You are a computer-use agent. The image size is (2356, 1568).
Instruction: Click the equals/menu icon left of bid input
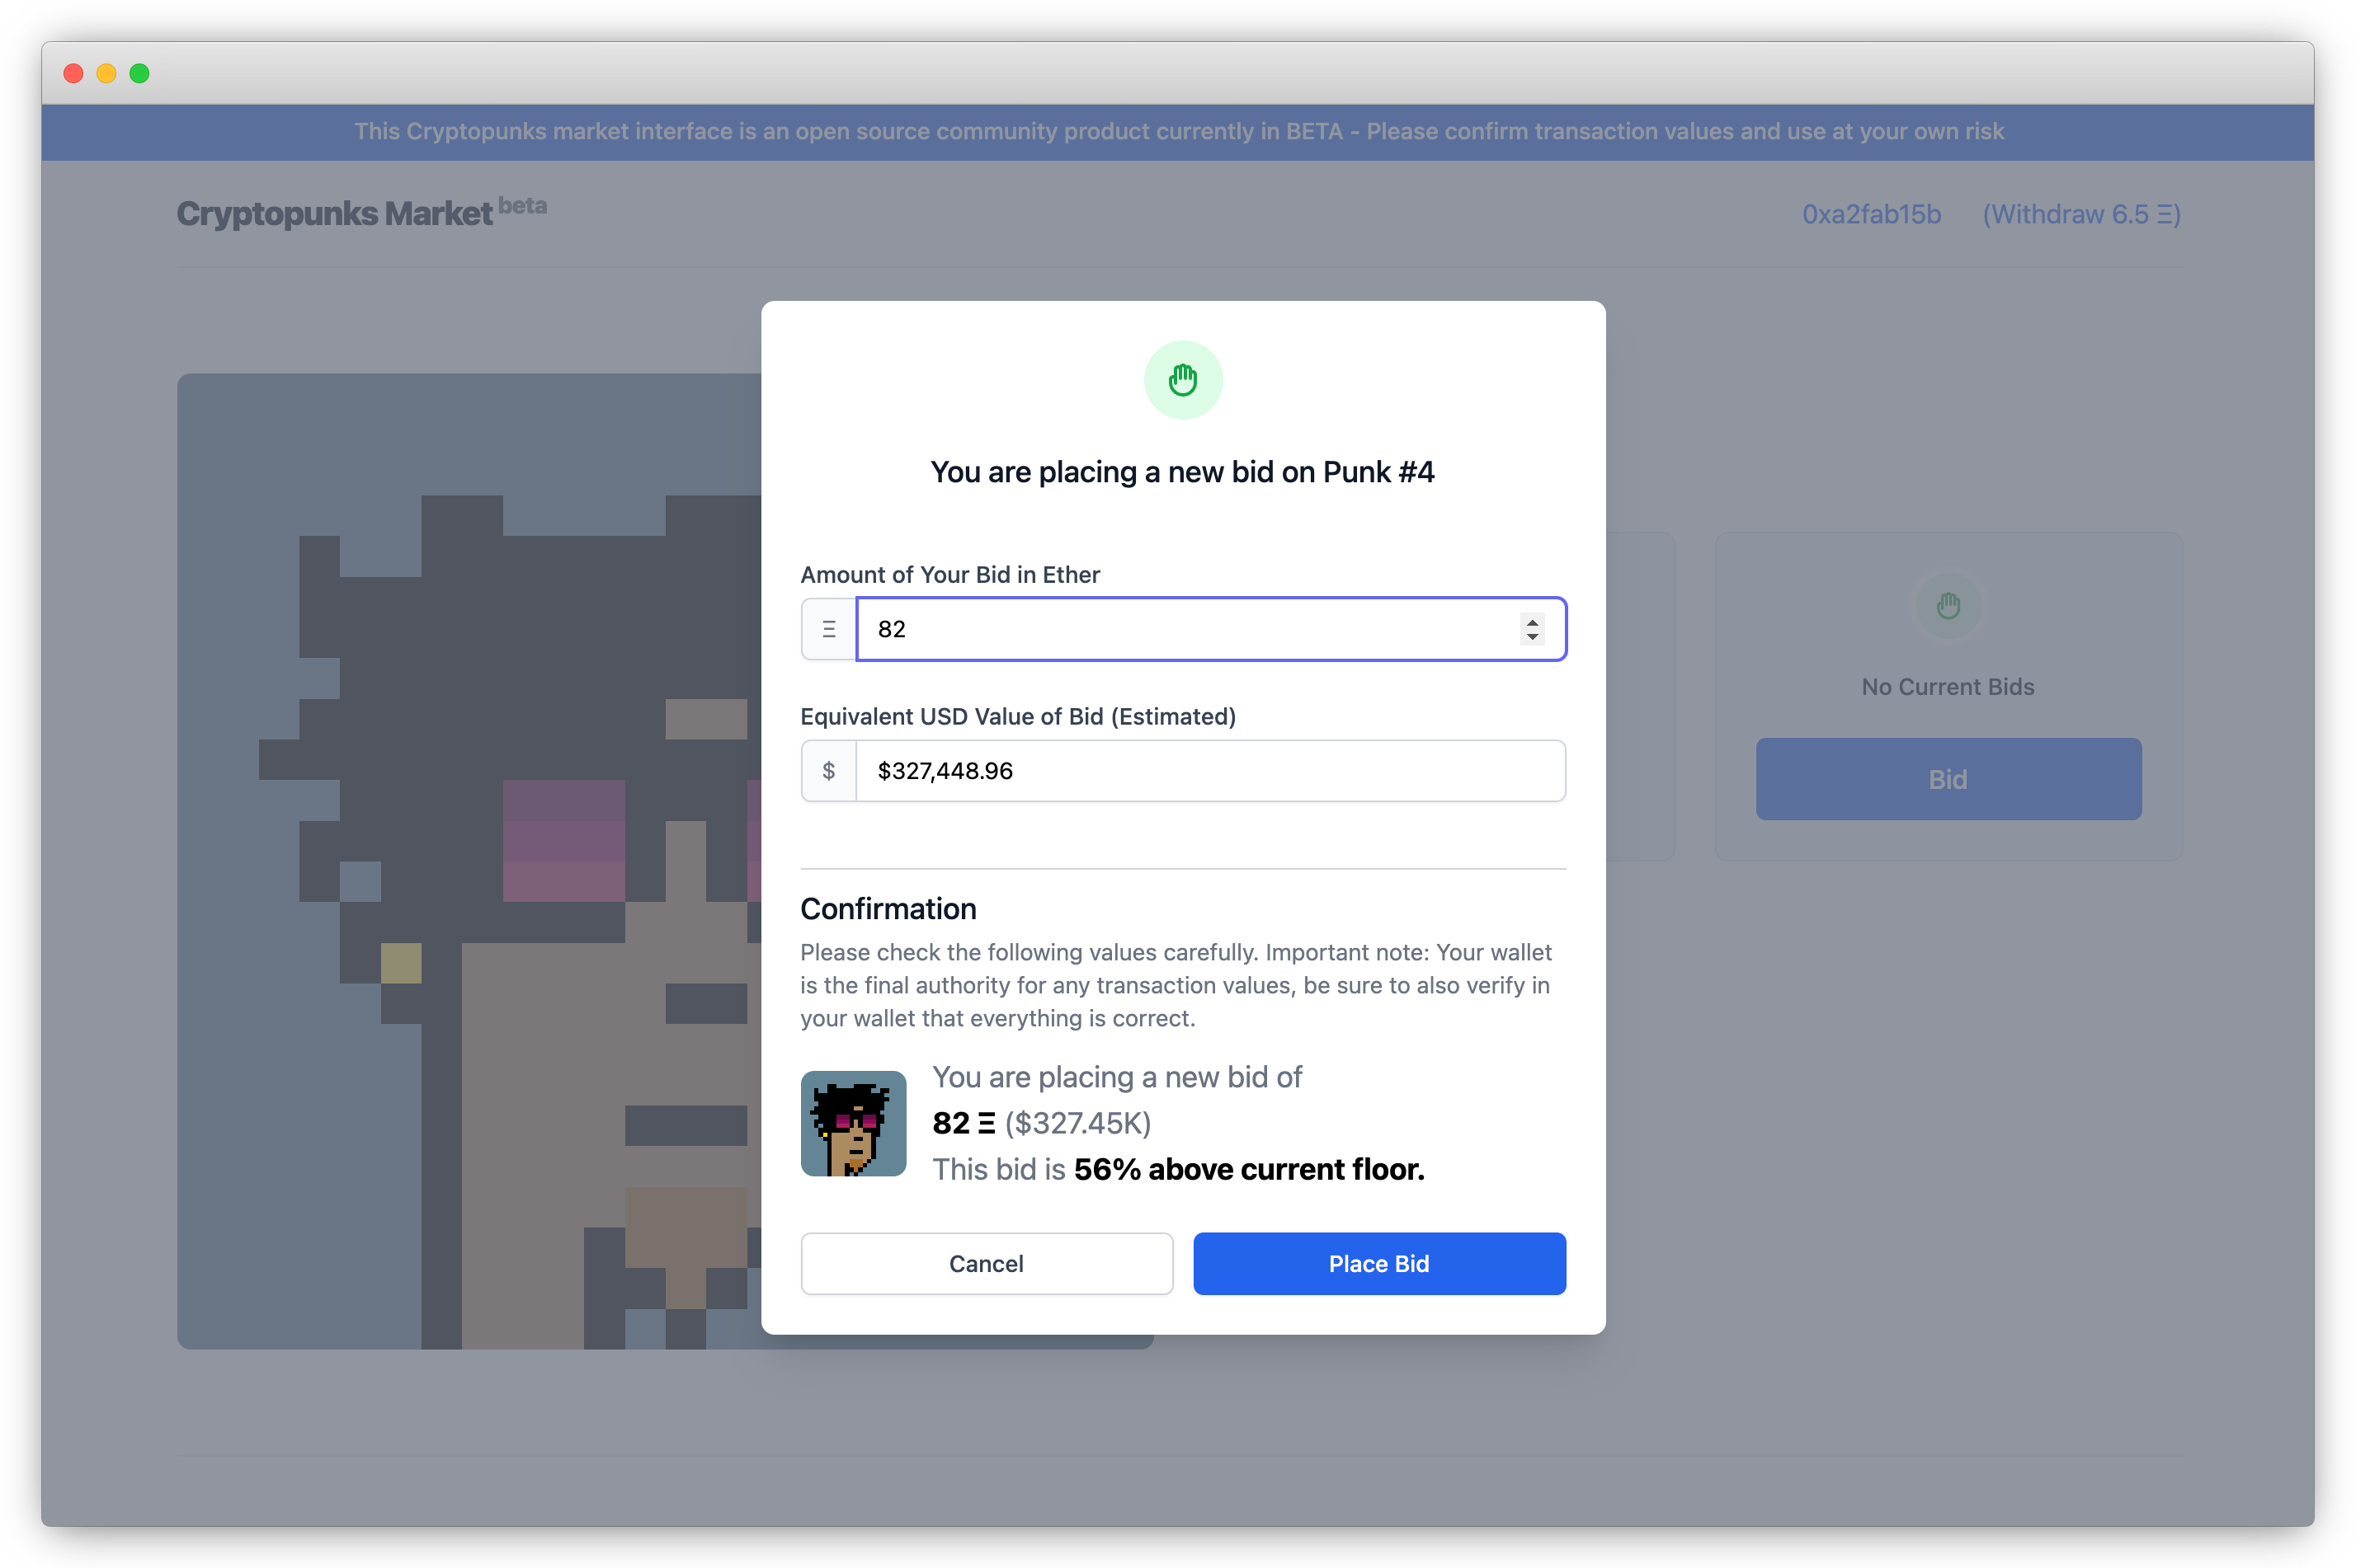point(828,628)
